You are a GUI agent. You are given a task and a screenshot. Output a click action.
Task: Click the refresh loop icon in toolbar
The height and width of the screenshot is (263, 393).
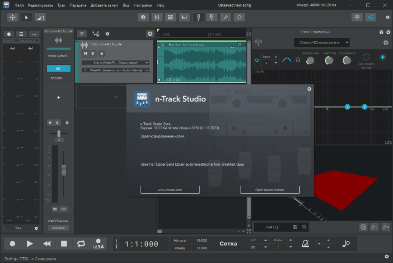(x=239, y=17)
